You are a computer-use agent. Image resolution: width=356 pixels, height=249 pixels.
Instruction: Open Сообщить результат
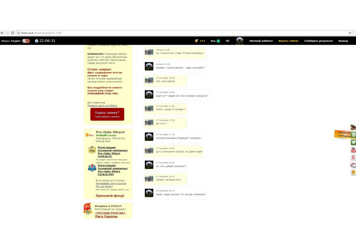click(319, 41)
